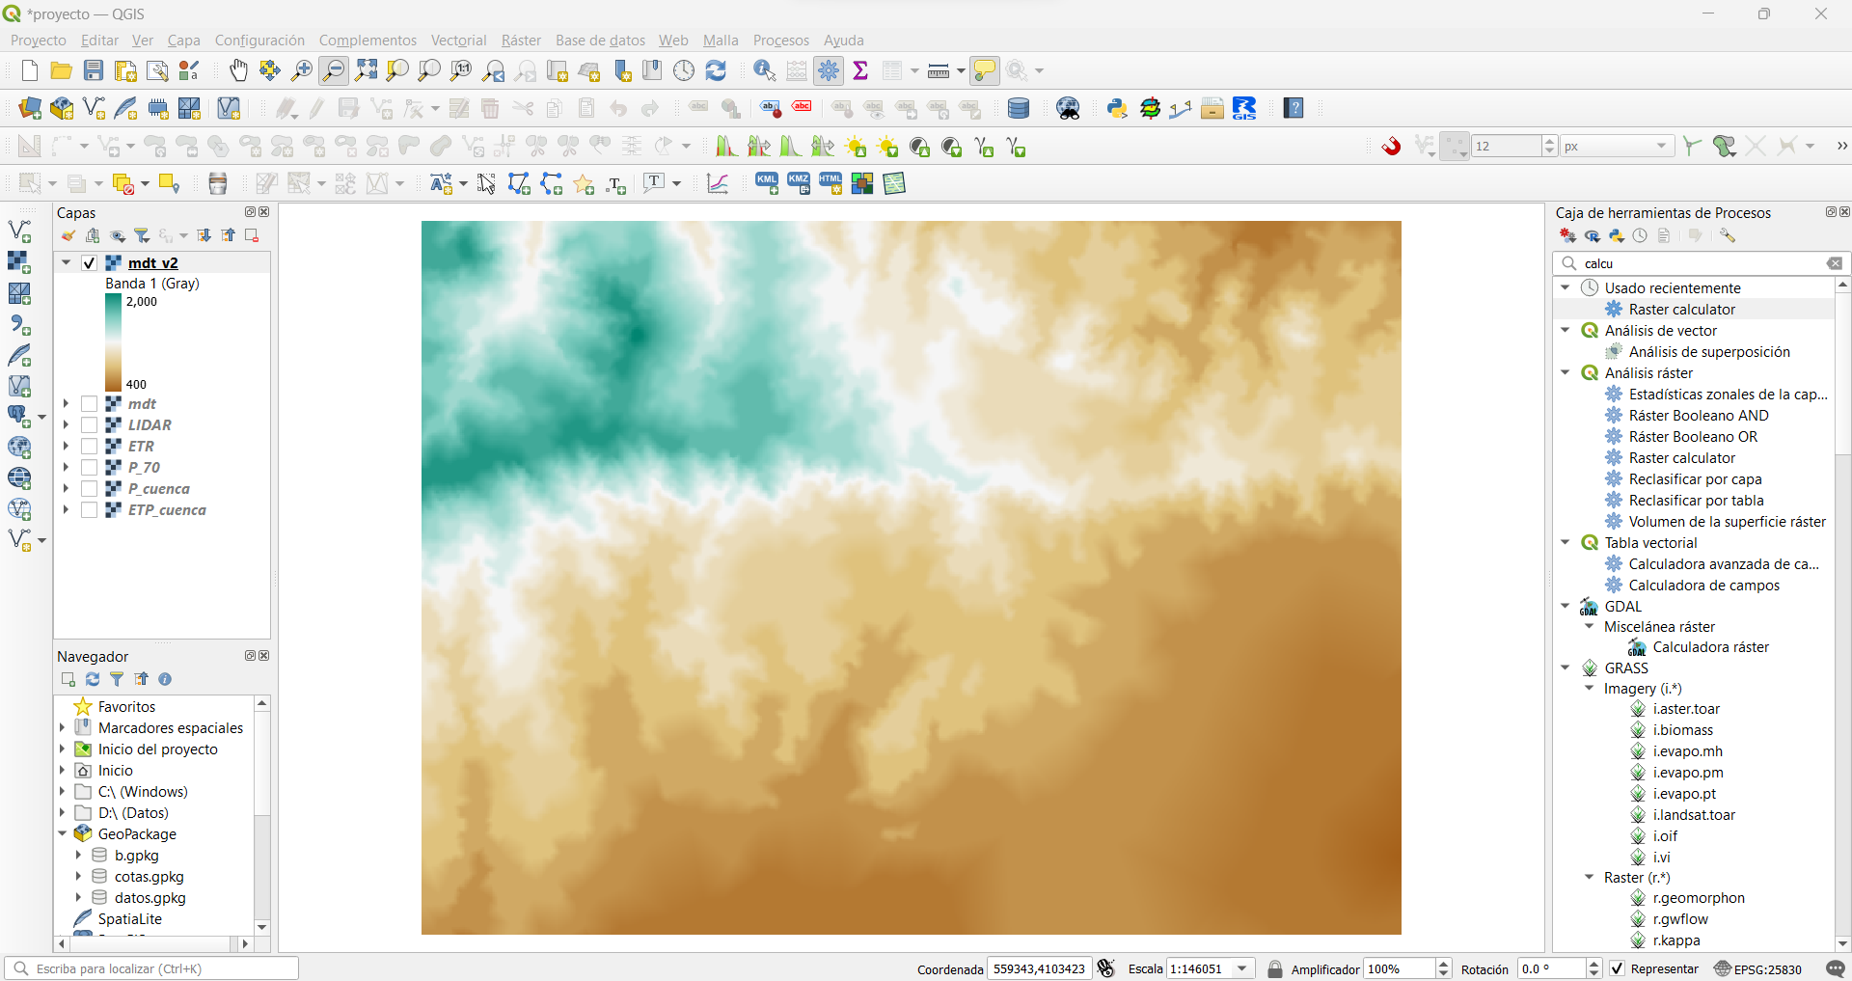The height and width of the screenshot is (981, 1852).
Task: Expand the b.gpkg GeoPackage entry
Action: point(79,856)
